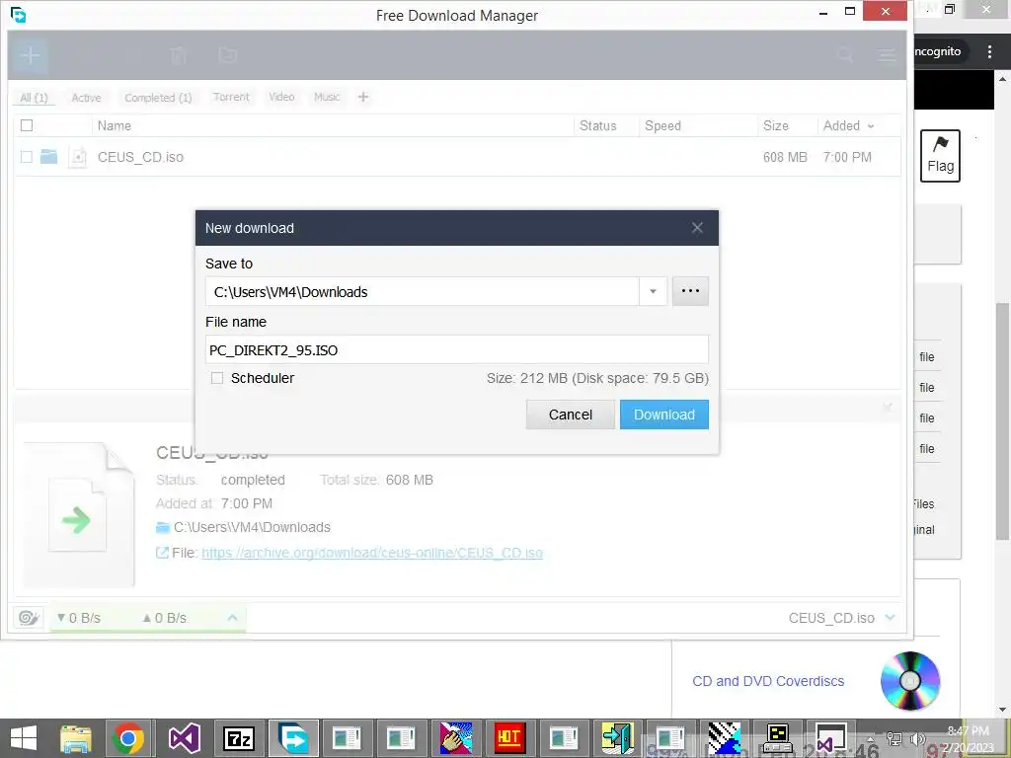Open the CD and DVD Coverdiscs link

768,681
